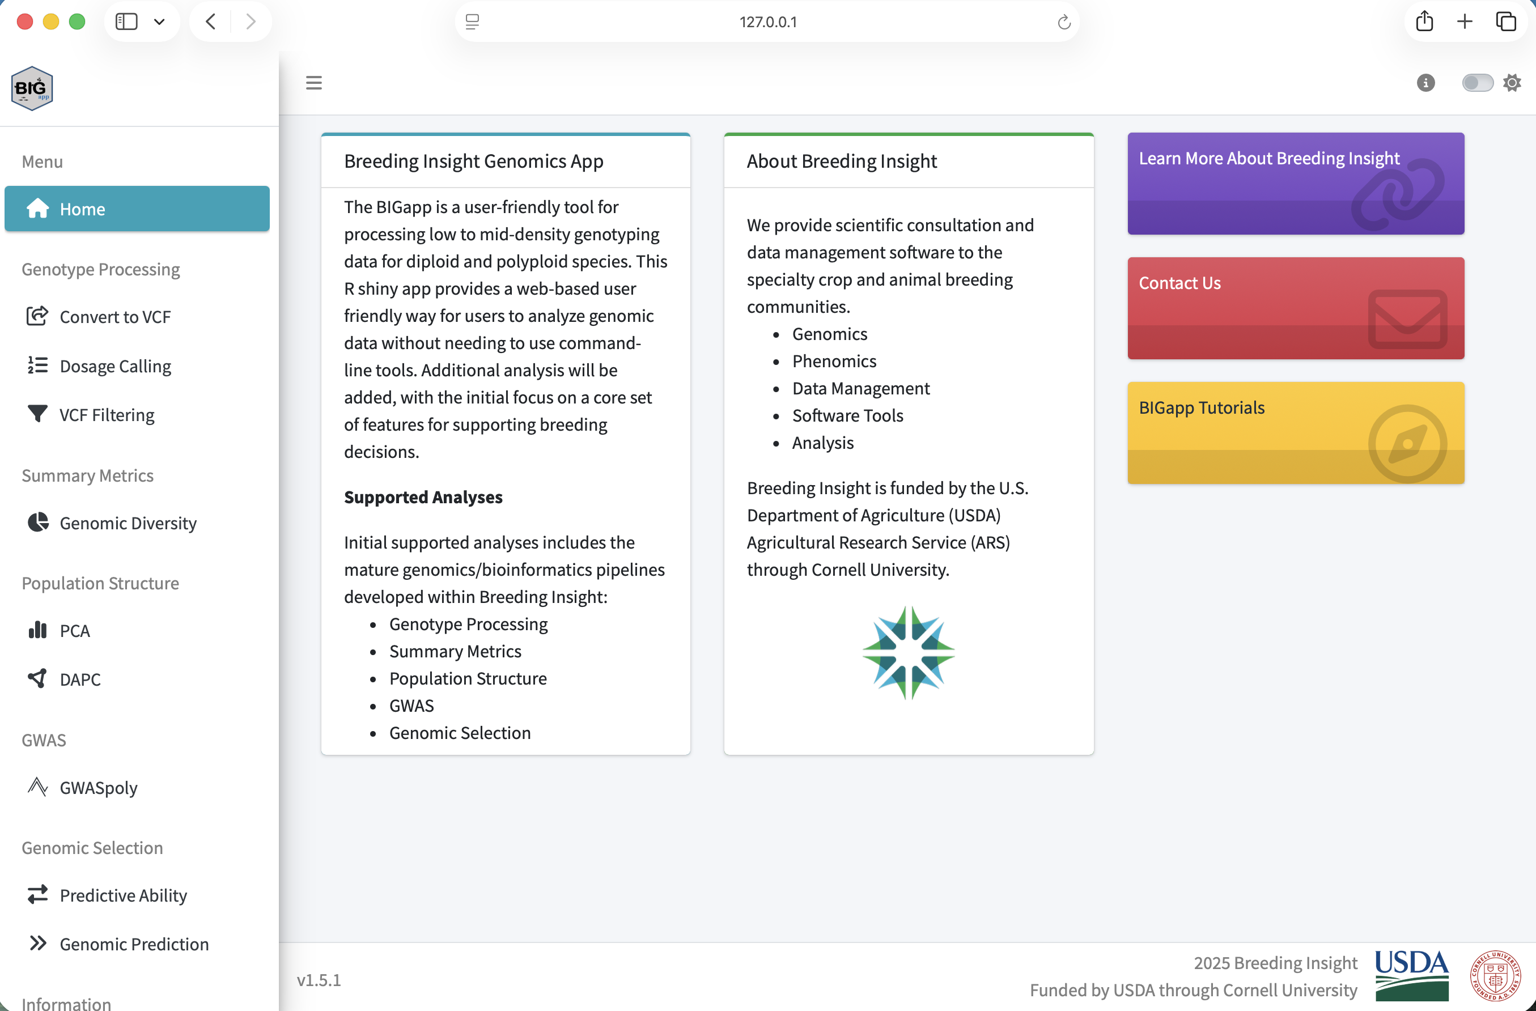Click the 'Software Tools' bullet item
The image size is (1536, 1011).
(x=848, y=415)
